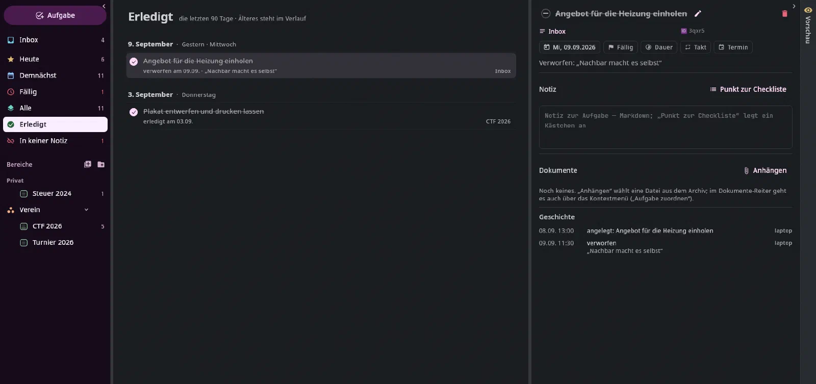Screen dimensions: 816x384
Task: Uncheck the Plakat entwerfen task circle
Action: (134, 112)
